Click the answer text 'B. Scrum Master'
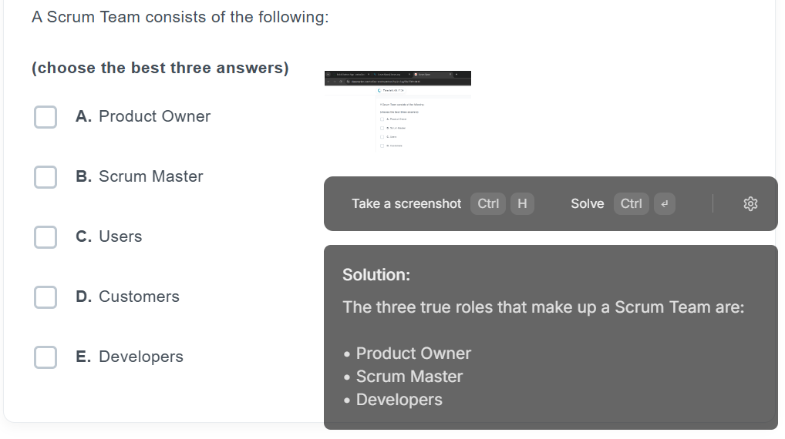Image resolution: width=785 pixels, height=439 pixels. click(x=139, y=176)
